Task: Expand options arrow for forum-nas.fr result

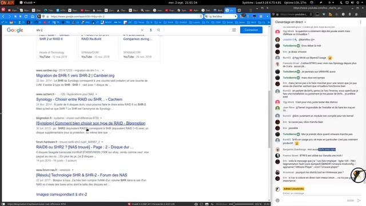Action: click(73, 170)
